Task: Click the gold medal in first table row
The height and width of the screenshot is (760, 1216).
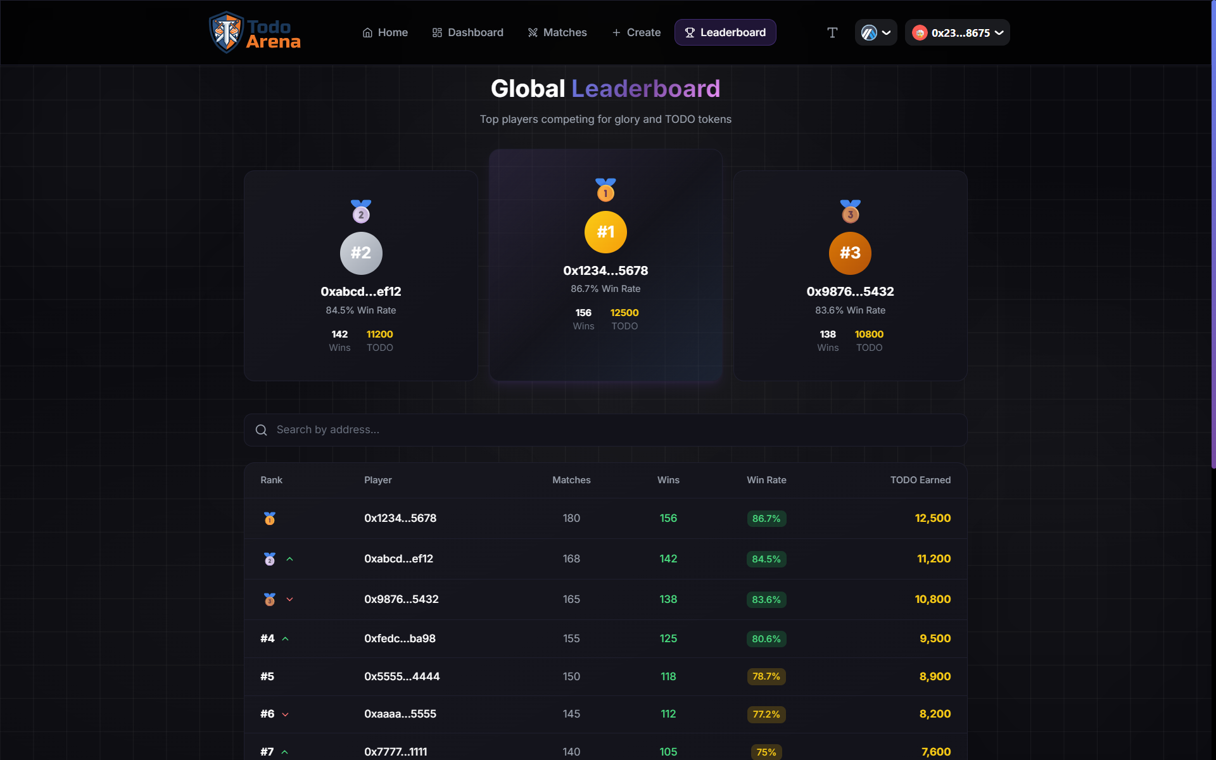Action: pyautogui.click(x=270, y=519)
